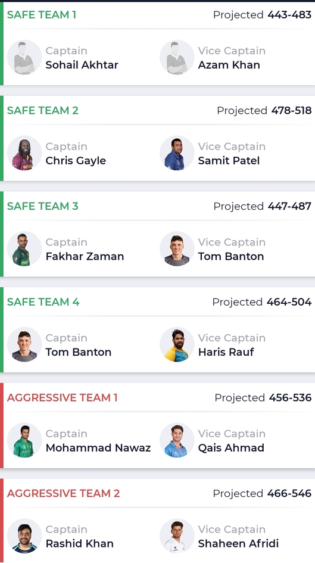Open Sohail Akhtar's placeholder avatar

pyautogui.click(x=24, y=57)
